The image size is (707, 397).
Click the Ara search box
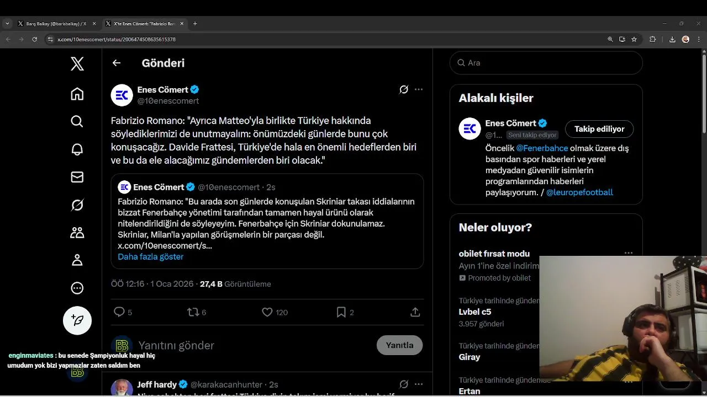[x=546, y=63]
